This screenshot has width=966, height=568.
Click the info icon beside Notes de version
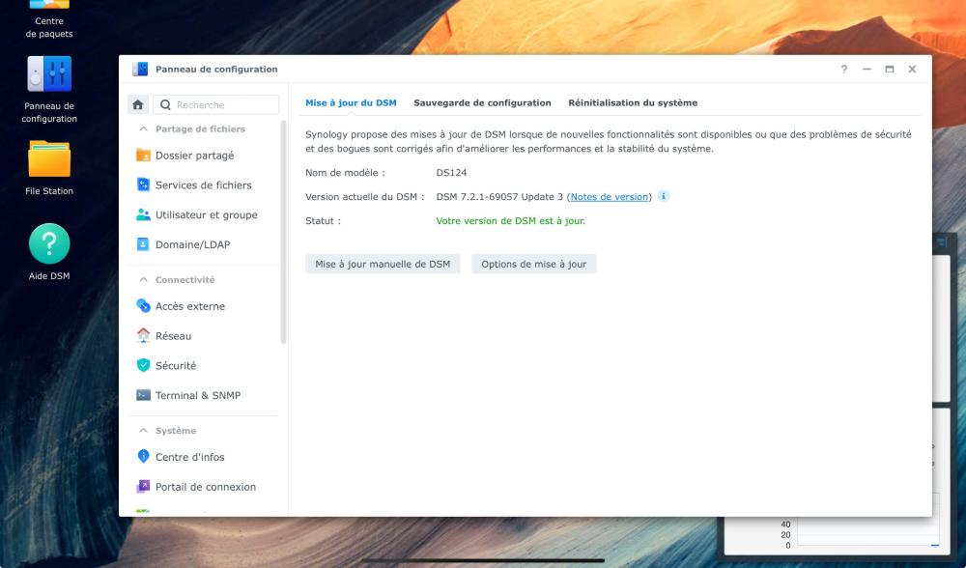click(x=664, y=196)
